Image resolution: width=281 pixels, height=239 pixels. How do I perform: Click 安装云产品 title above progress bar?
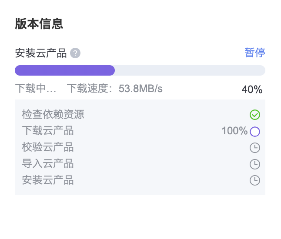point(41,53)
